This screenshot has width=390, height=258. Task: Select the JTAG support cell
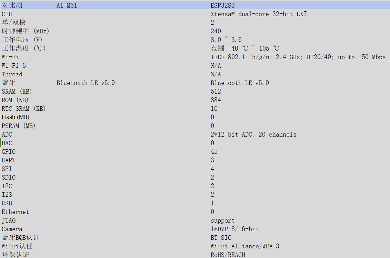coord(223,221)
